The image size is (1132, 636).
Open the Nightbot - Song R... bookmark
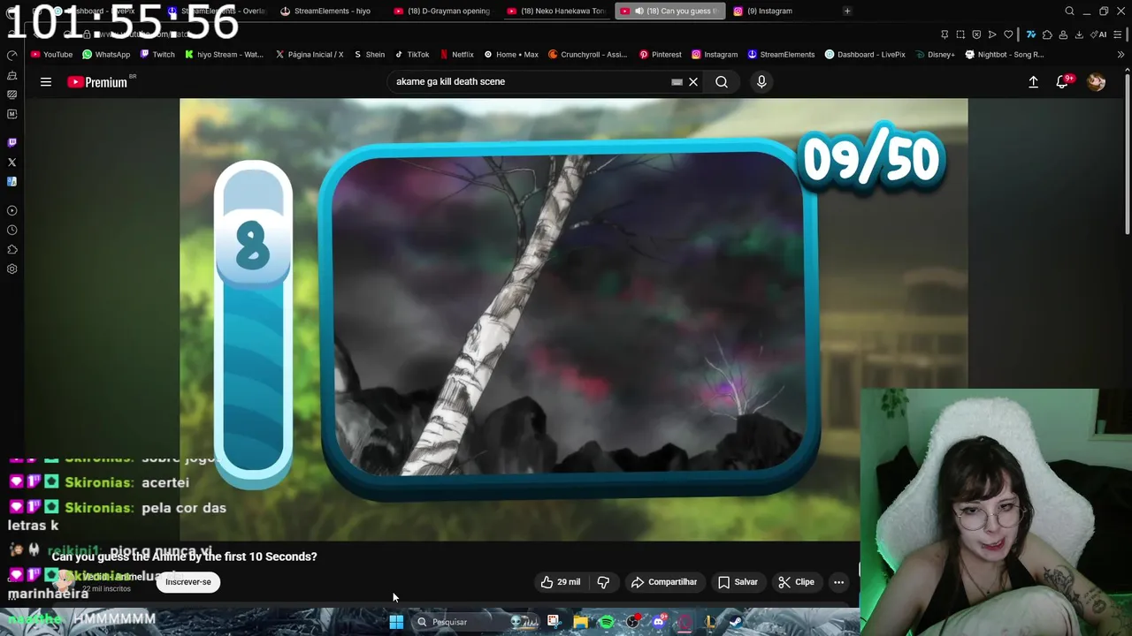(x=1005, y=55)
